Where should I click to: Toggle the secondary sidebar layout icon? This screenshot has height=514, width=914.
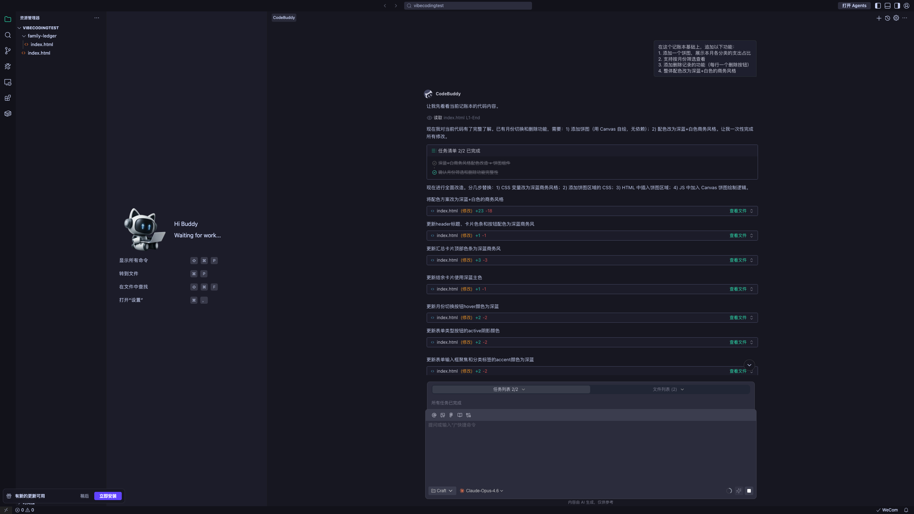(897, 6)
